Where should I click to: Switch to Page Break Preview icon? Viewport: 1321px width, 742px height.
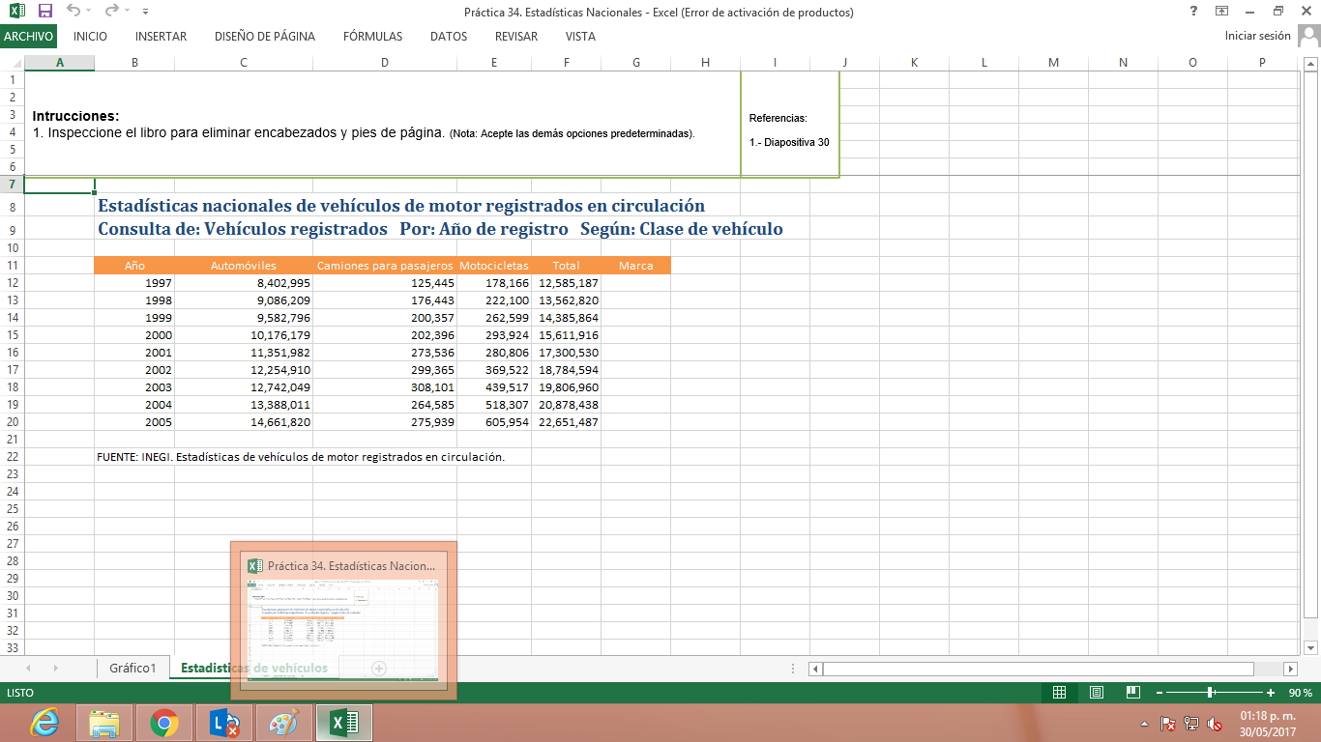point(1132,693)
